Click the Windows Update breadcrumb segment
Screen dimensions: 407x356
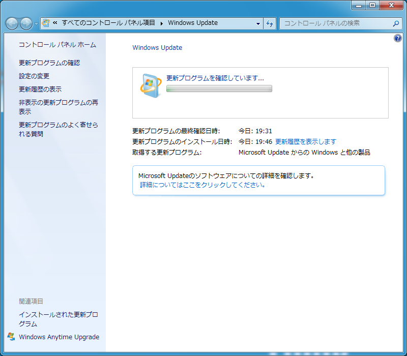pyautogui.click(x=193, y=23)
